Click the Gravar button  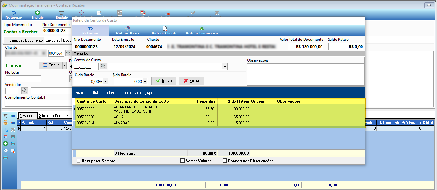point(164,81)
